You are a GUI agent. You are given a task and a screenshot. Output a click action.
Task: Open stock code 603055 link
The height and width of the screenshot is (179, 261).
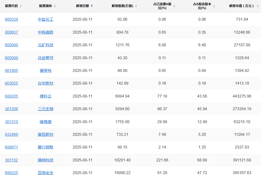click(11, 83)
